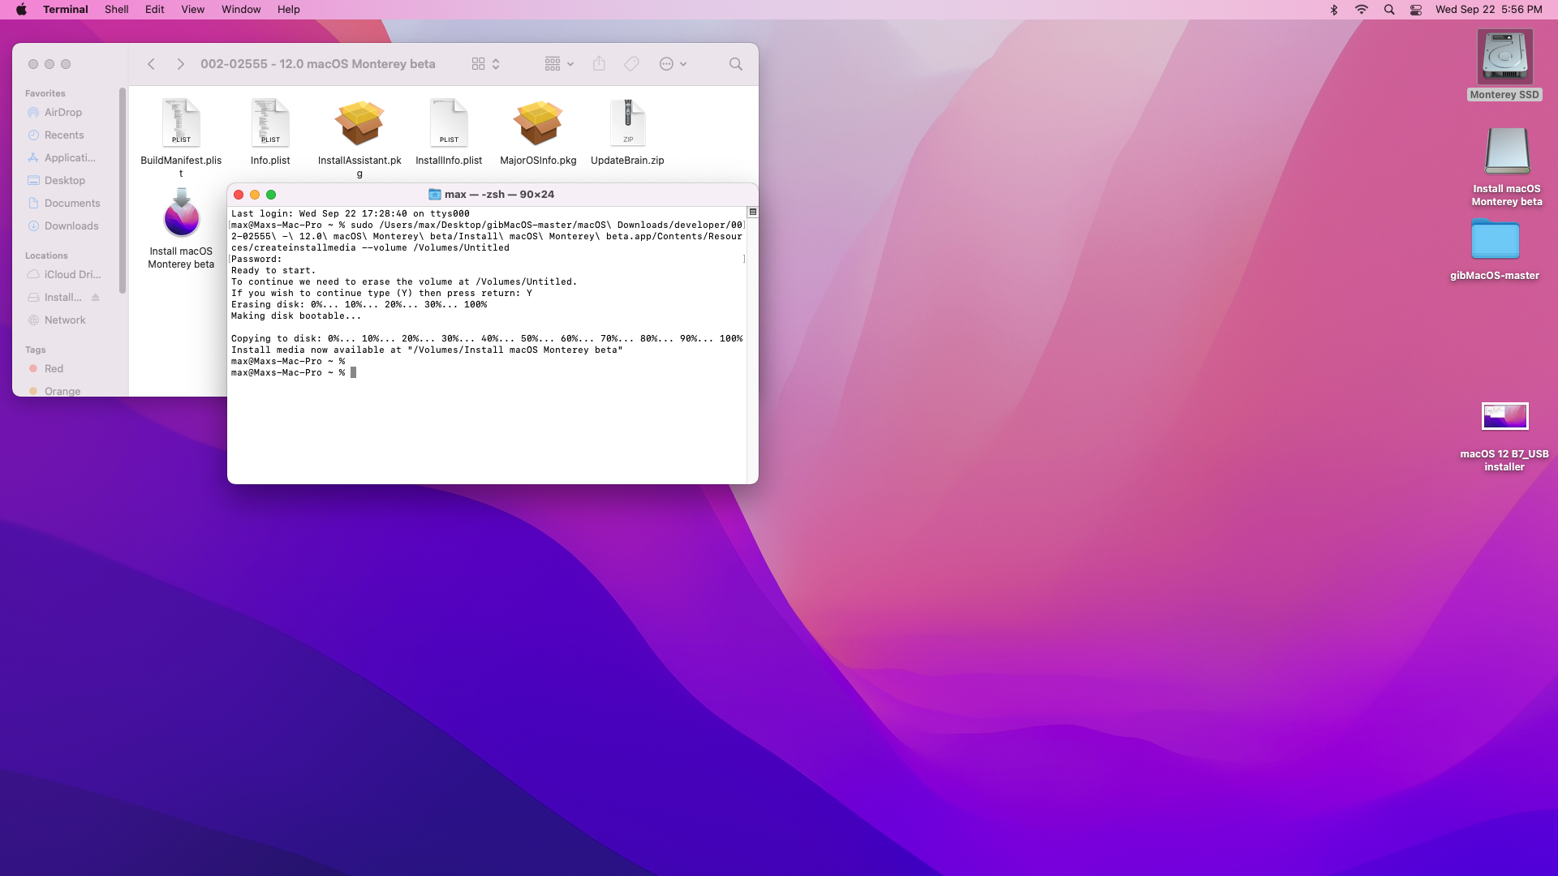This screenshot has height=876, width=1558.
Task: Open Control Center in the menu bar
Action: coord(1416,10)
